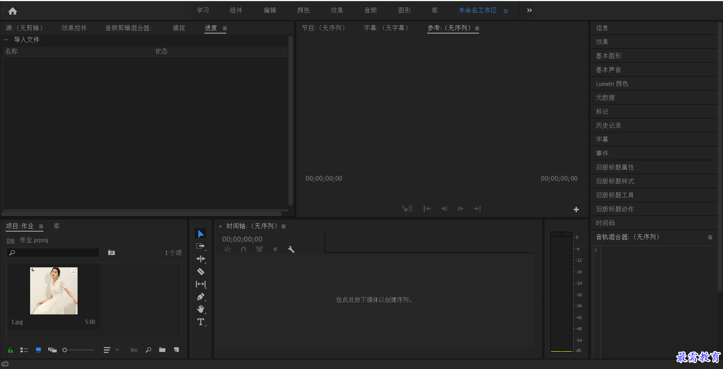Collapse the 导入文件 section
Viewport: 723px width, 369px height.
tap(6, 40)
